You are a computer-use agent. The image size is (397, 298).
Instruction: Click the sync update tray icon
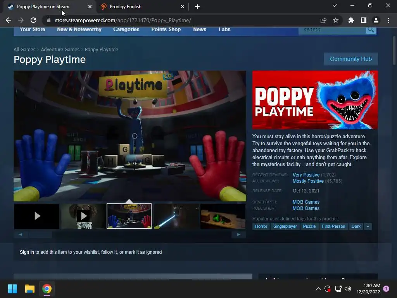[328, 289]
